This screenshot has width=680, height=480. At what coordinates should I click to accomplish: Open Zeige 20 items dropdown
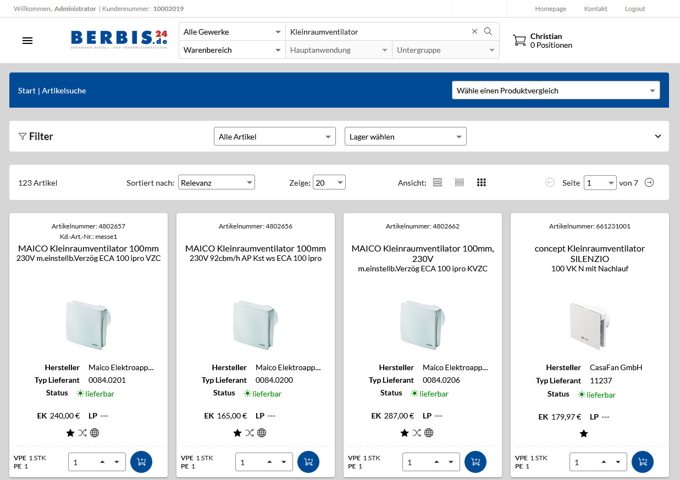coord(329,182)
